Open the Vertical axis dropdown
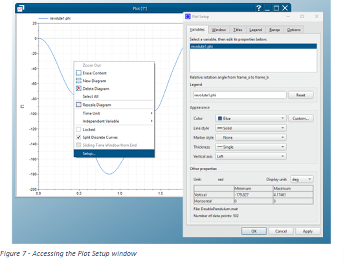 [251, 156]
